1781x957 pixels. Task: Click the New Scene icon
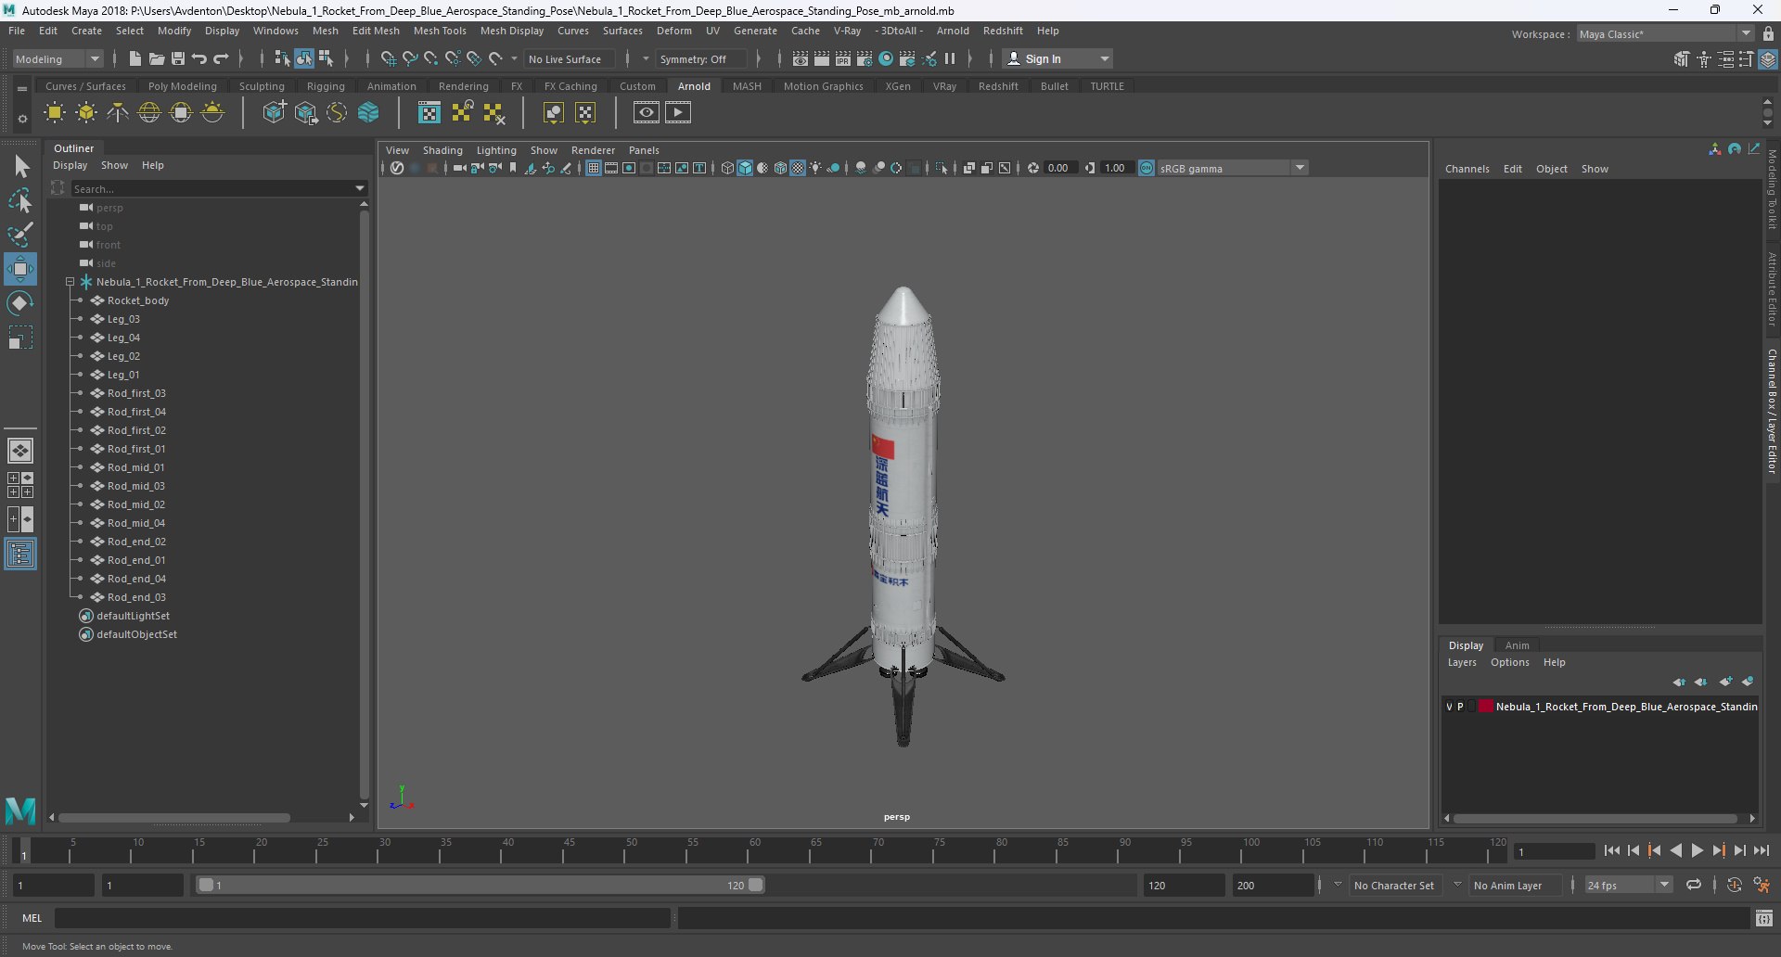(135, 58)
